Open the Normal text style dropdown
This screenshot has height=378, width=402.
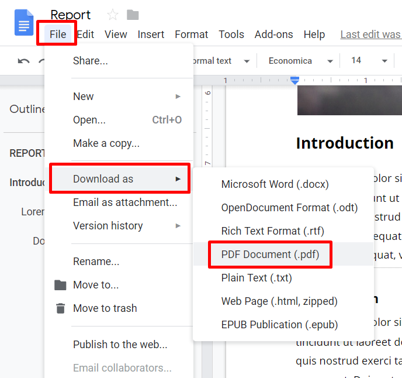tap(219, 61)
